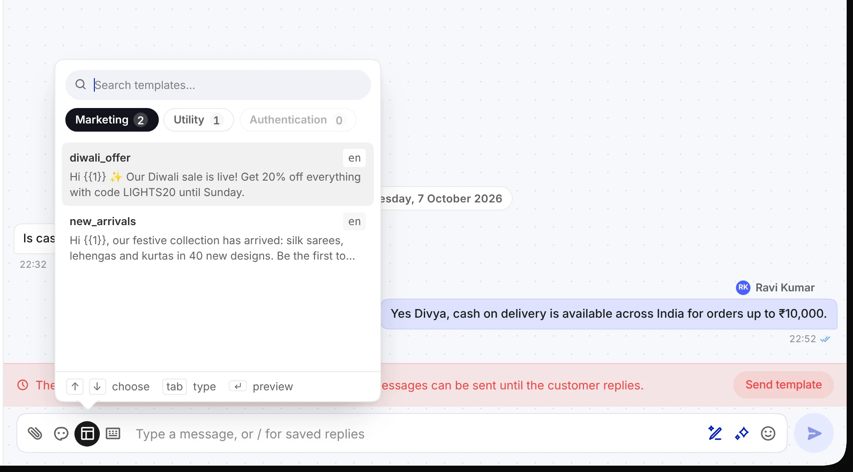Select the new_arrivals template

(x=217, y=238)
